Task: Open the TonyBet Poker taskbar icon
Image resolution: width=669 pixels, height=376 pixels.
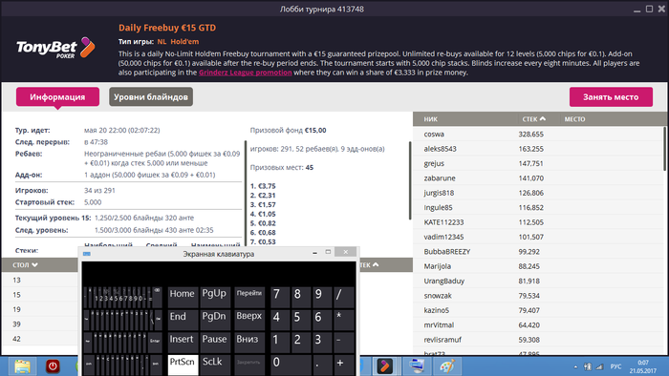Action: pos(385,366)
